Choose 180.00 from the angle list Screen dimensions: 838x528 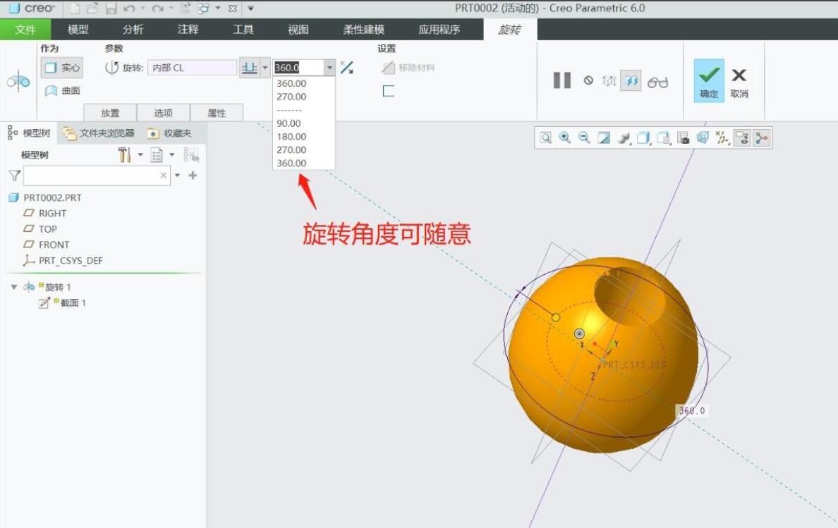[x=292, y=137]
